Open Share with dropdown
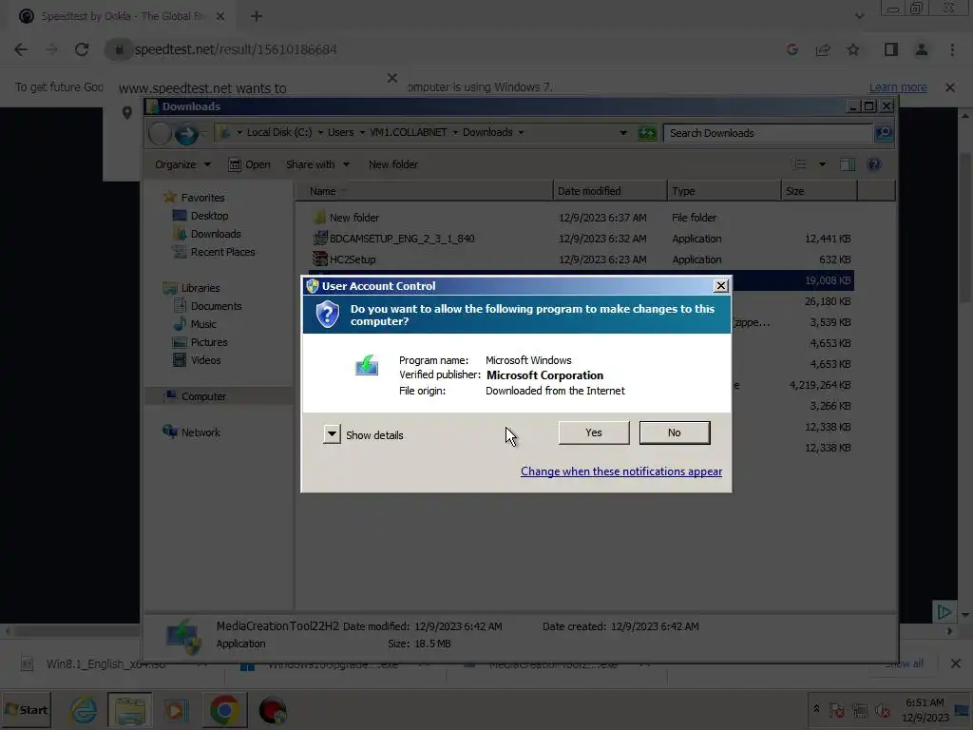973x730 pixels. click(317, 164)
